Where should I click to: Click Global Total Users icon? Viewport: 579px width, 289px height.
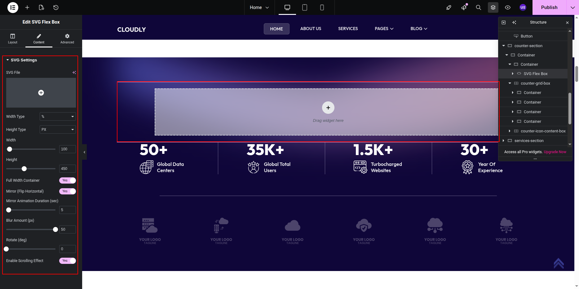254,167
